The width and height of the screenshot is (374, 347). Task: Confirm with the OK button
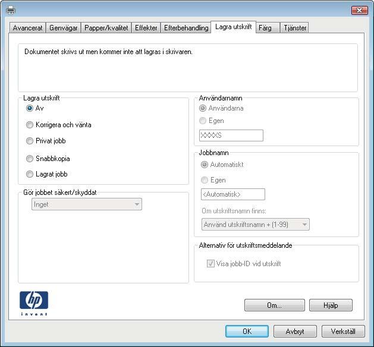click(247, 332)
